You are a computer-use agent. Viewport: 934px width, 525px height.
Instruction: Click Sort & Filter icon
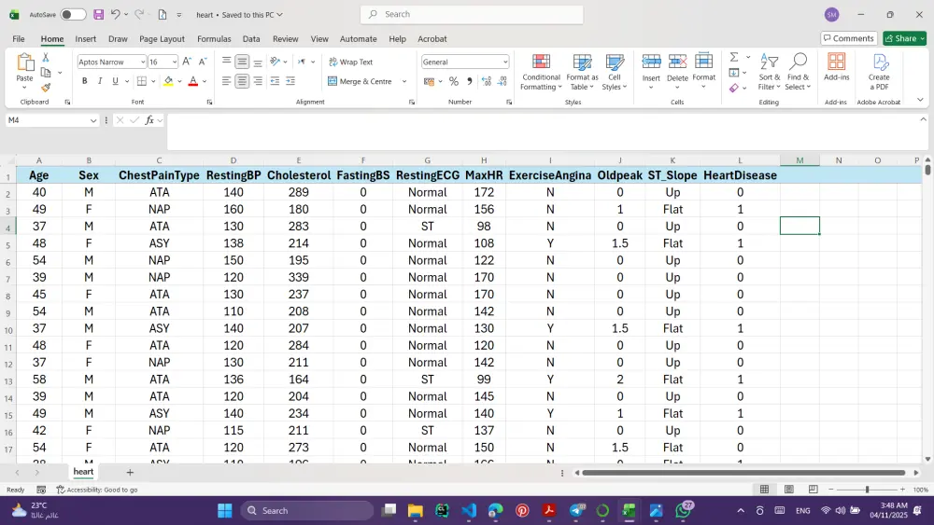tap(769, 62)
